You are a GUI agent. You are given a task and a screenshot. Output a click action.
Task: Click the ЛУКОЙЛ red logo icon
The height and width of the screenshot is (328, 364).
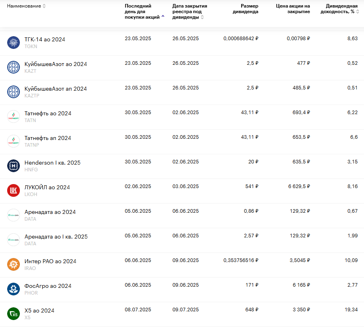(14, 190)
